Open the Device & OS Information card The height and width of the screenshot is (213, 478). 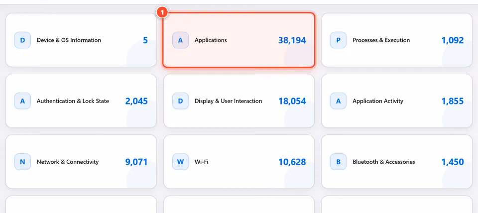(81, 40)
